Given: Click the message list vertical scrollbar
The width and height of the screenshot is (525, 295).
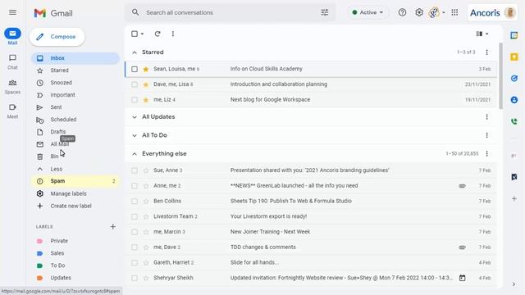Looking at the screenshot, I should (500, 76).
